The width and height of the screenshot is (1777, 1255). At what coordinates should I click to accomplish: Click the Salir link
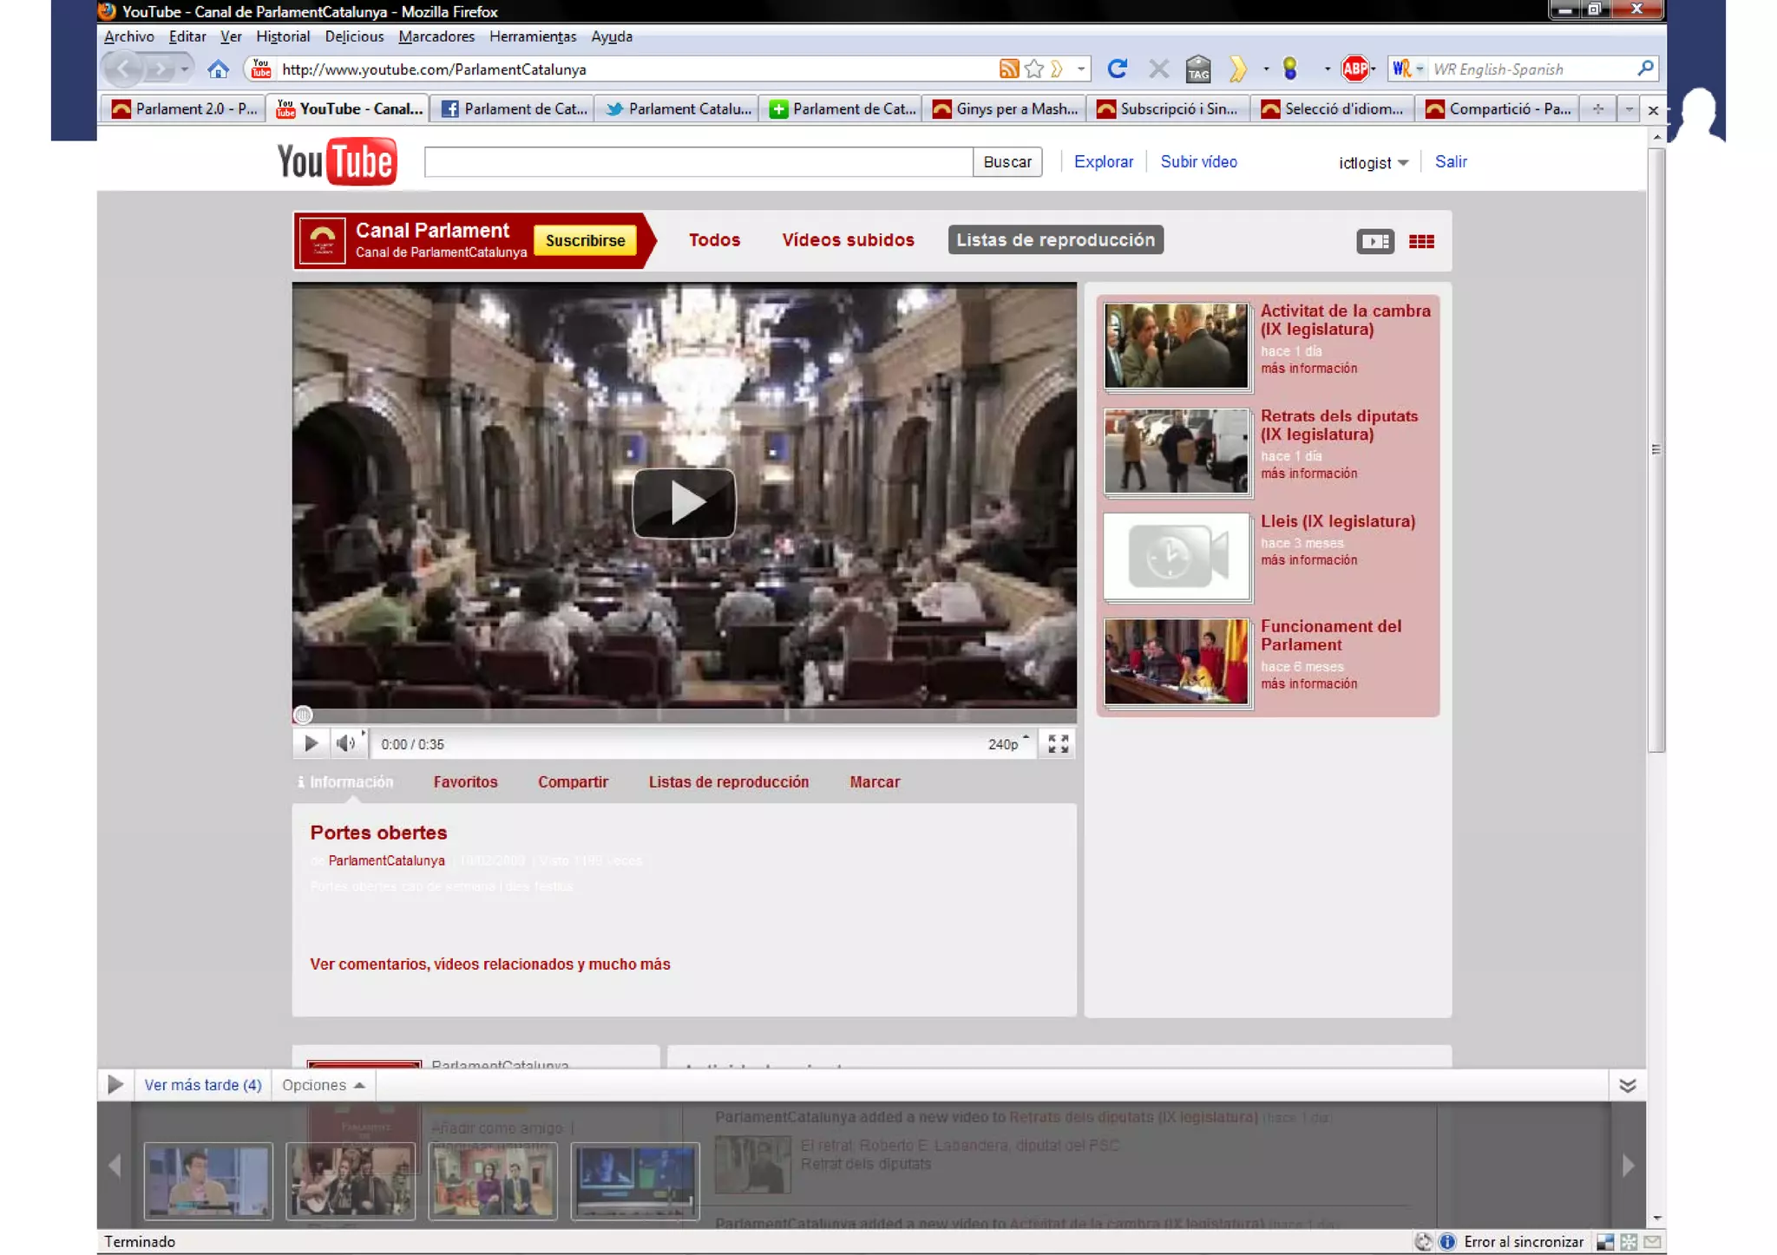1450,162
